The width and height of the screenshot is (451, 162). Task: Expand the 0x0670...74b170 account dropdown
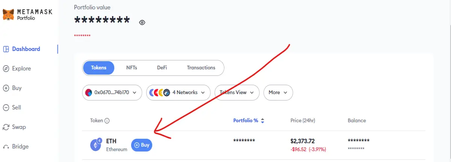click(112, 92)
